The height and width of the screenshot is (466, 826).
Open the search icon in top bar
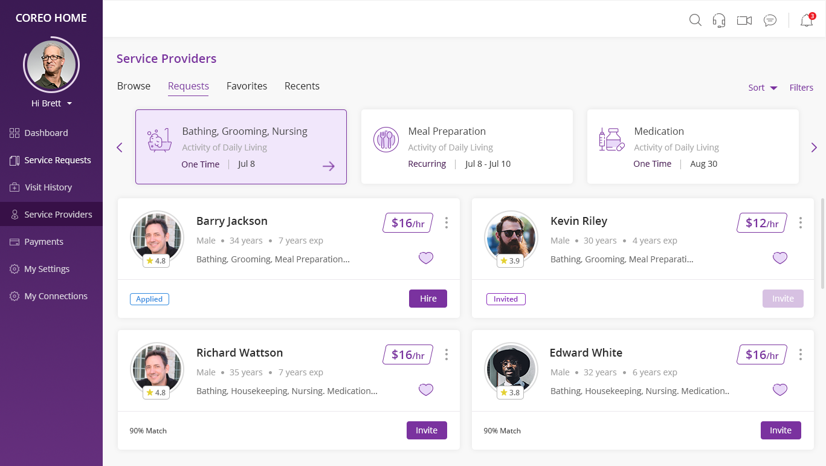695,20
